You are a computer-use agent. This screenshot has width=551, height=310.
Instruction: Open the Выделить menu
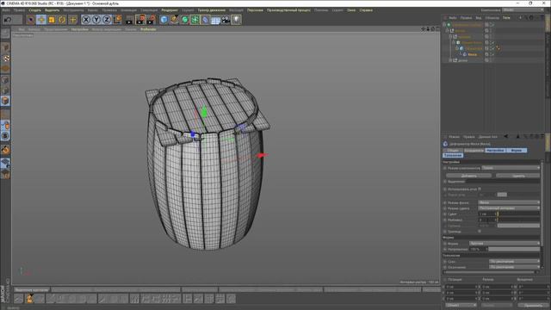52,10
